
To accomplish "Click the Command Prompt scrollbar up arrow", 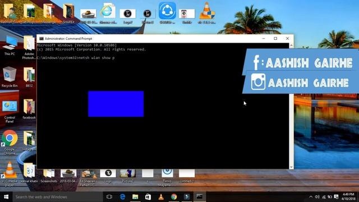I will point(291,45).
